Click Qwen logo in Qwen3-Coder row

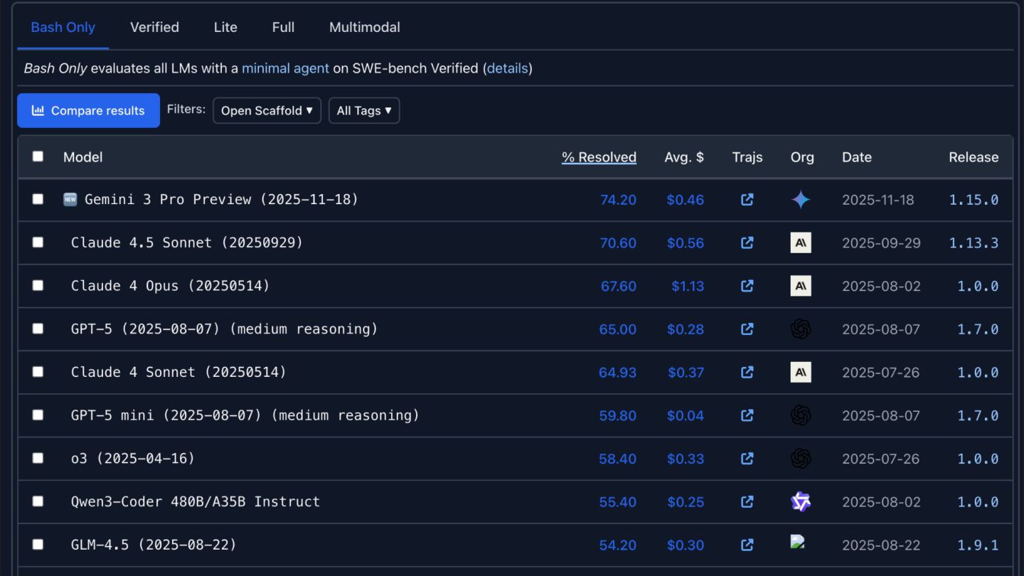[801, 502]
